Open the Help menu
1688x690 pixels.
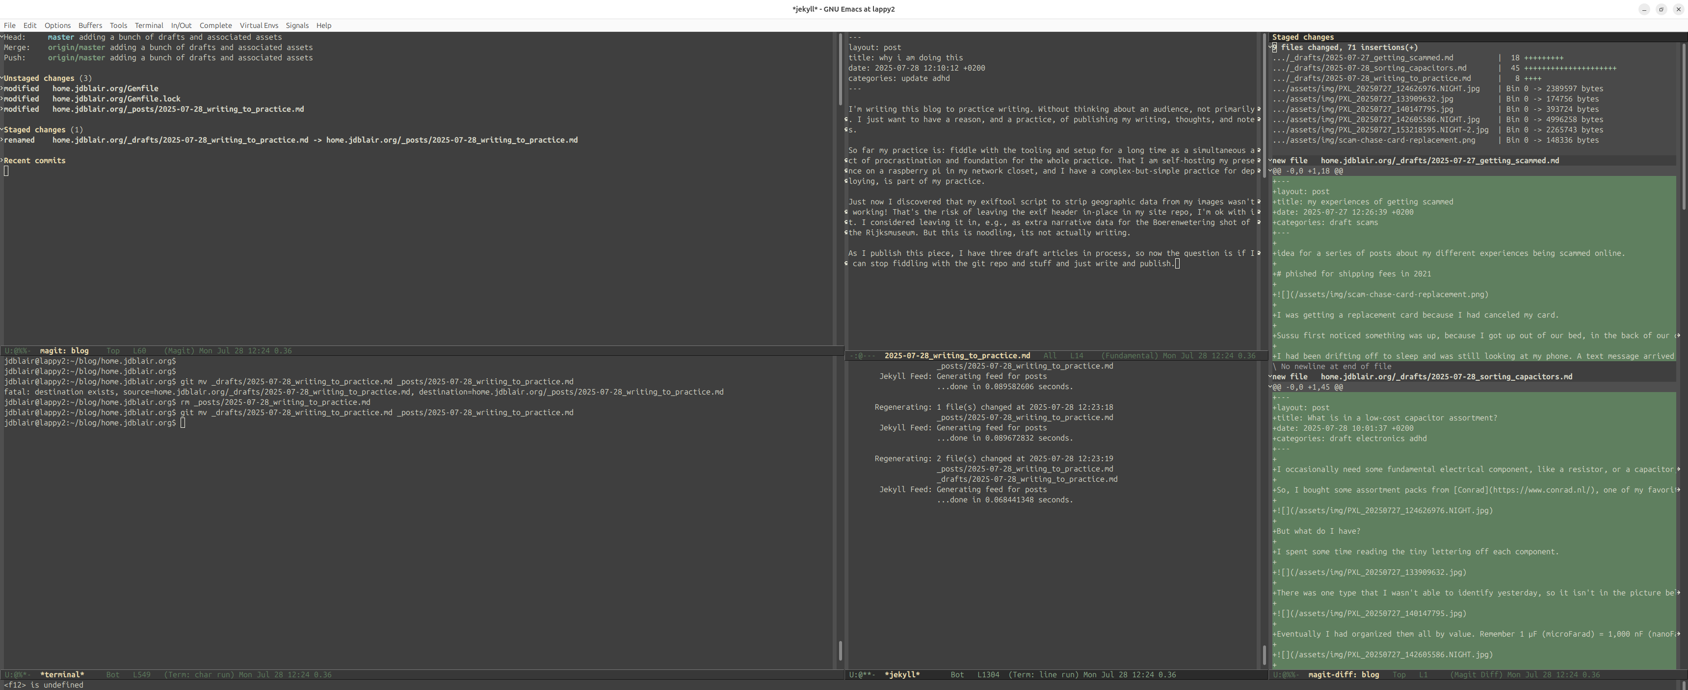[x=324, y=25]
